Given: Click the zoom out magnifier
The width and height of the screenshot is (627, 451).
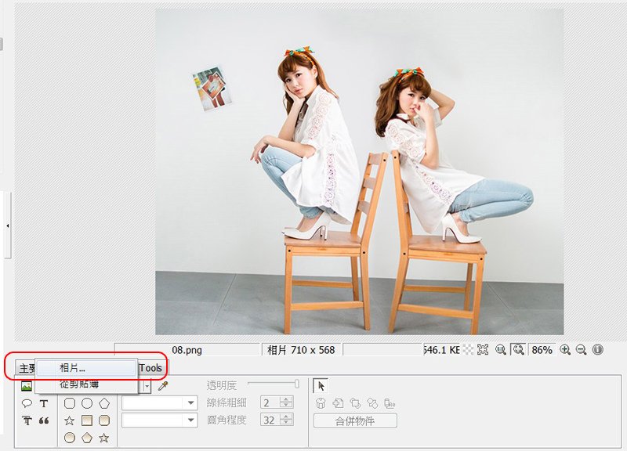Looking at the screenshot, I should [x=581, y=350].
